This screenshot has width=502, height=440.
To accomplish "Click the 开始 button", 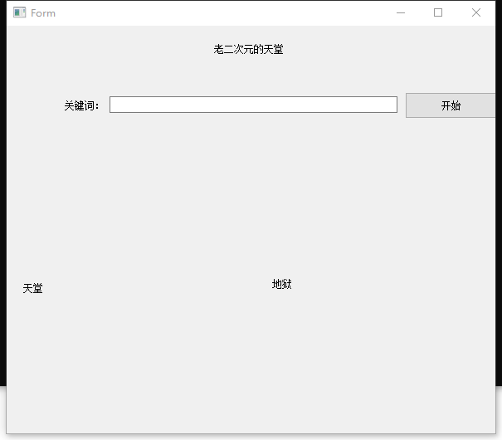I will coord(450,105).
